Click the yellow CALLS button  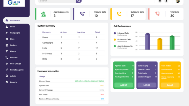(170, 85)
